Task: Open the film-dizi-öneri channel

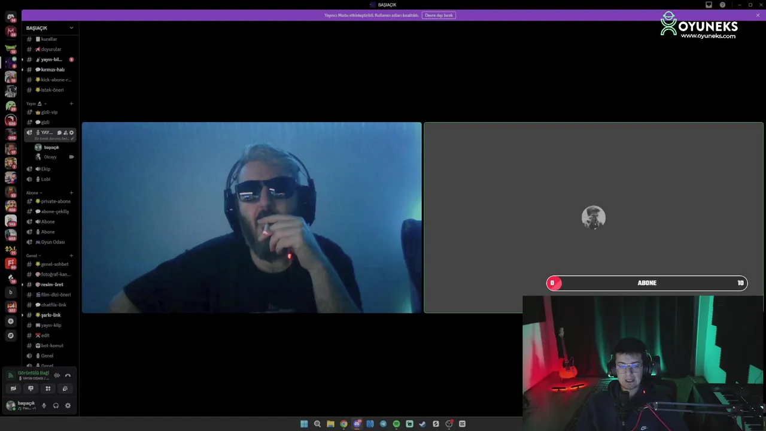Action: (50, 295)
